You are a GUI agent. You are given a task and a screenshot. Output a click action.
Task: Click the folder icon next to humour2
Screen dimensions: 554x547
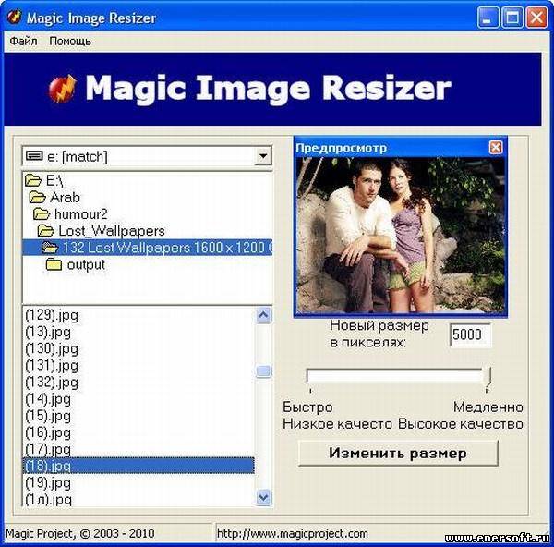coord(42,214)
